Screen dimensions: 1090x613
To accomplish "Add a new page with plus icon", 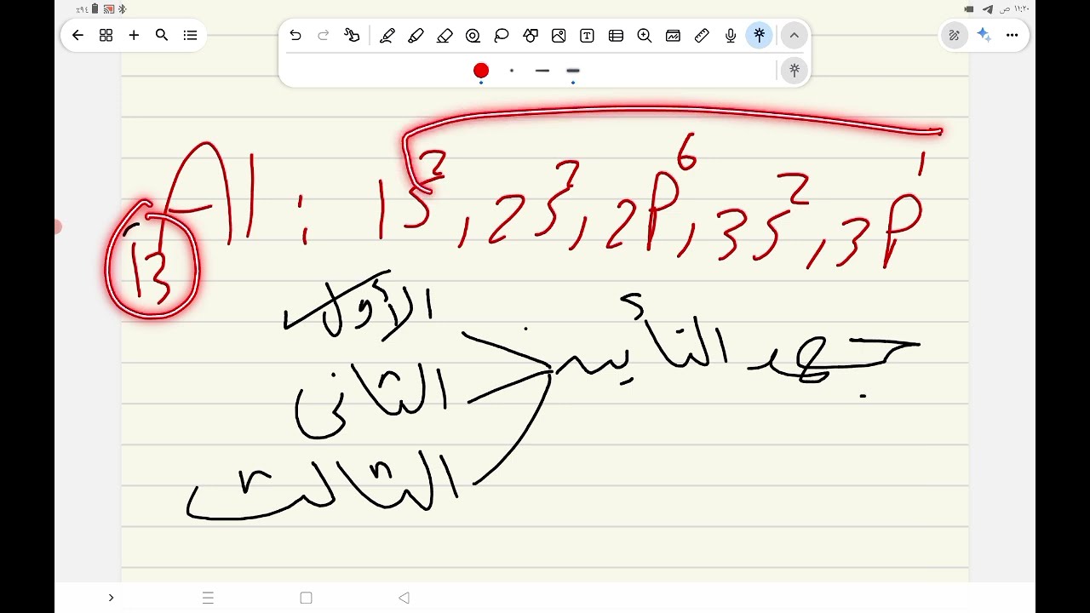I will click(134, 35).
